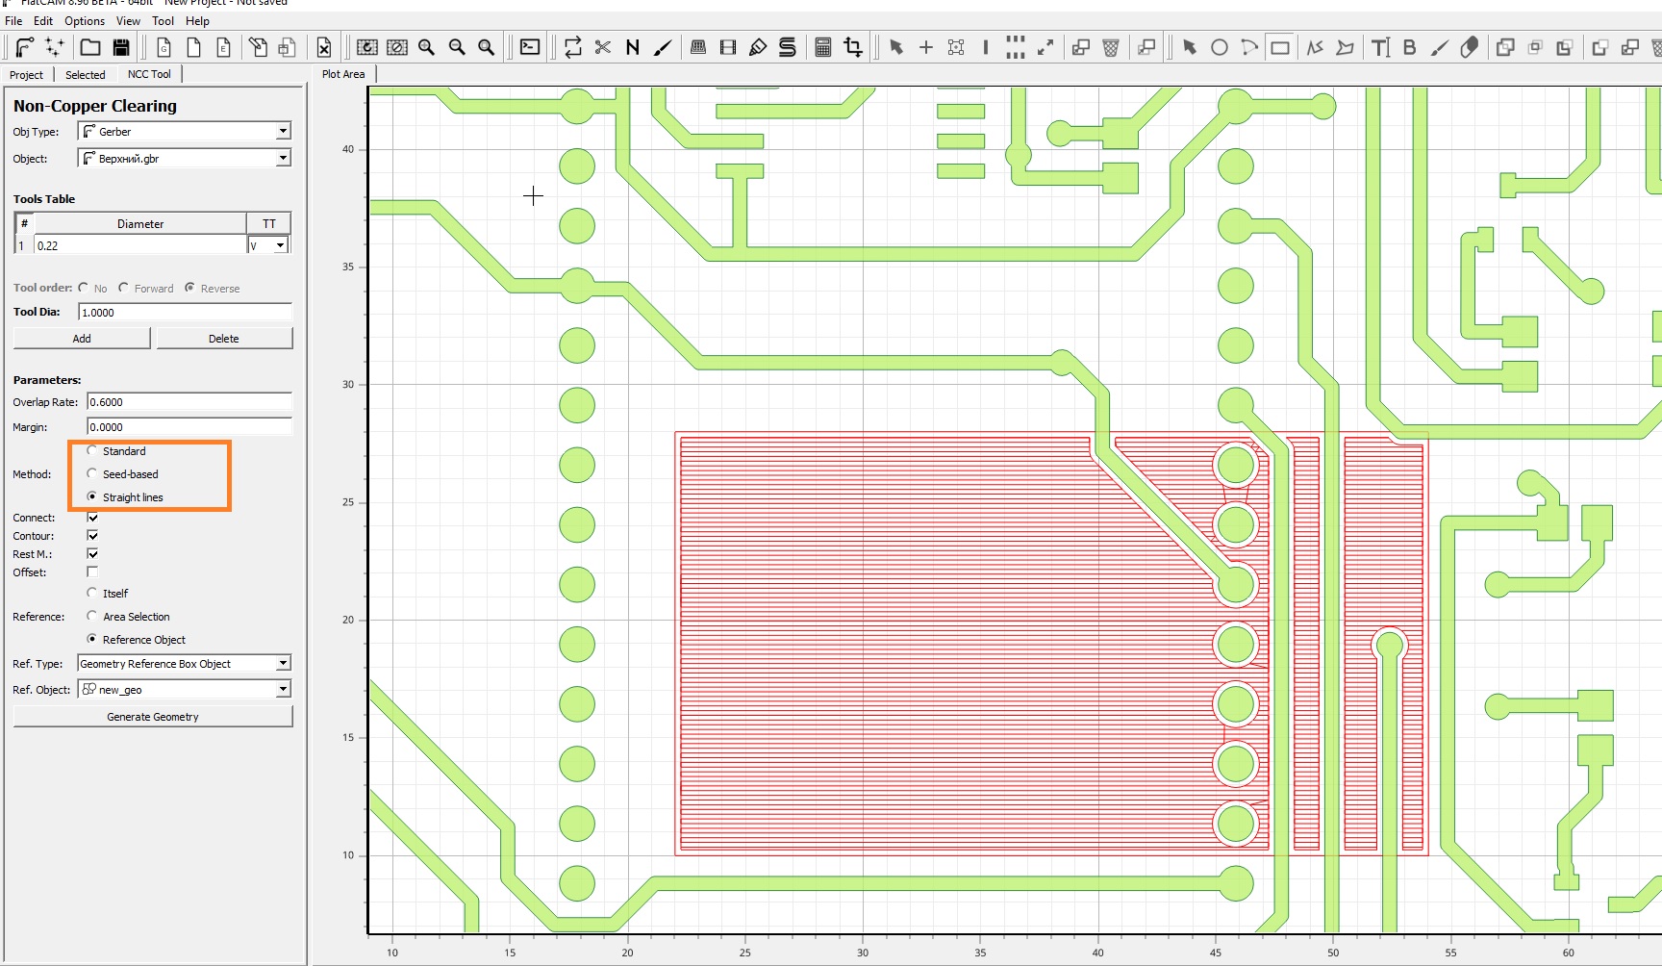Create new Excellon (E document) icon
The image size is (1662, 966).
coord(223,47)
